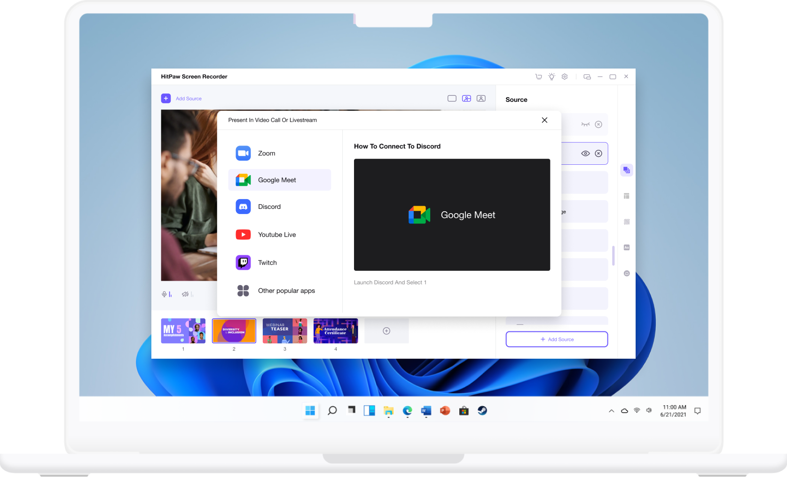Click the Add Source label at top left

click(189, 99)
